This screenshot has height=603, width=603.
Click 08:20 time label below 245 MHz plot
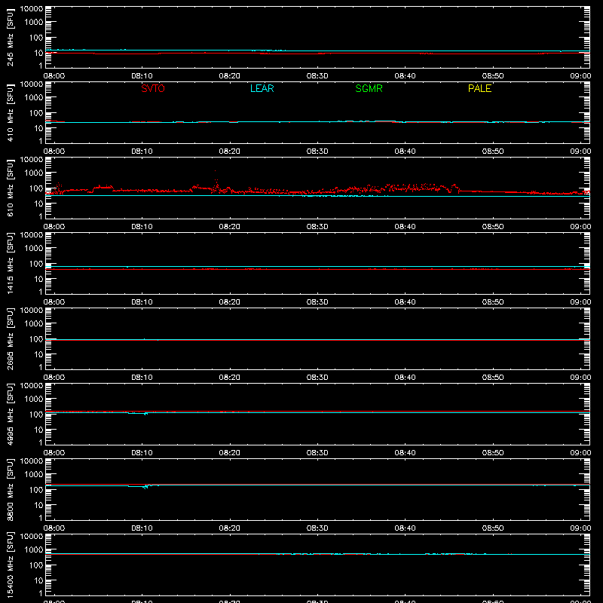click(230, 76)
